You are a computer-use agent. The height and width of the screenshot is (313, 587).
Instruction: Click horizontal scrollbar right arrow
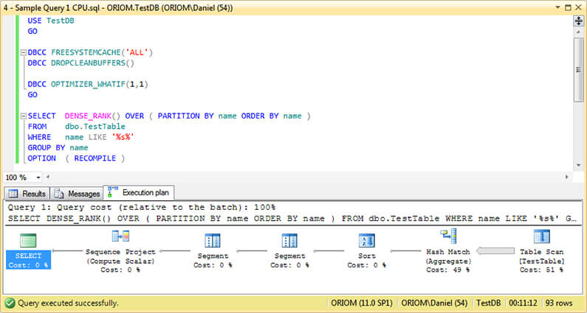[567, 177]
